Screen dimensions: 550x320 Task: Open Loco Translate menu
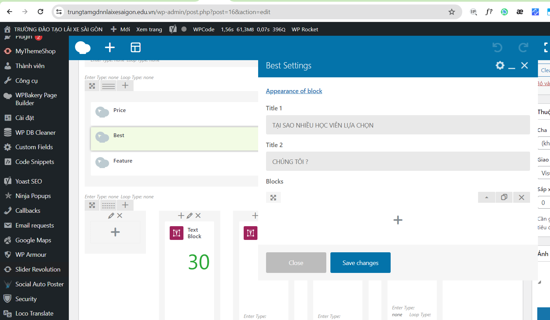(34, 313)
